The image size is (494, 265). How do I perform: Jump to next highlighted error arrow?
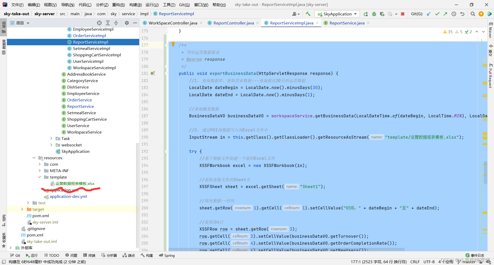483,32
